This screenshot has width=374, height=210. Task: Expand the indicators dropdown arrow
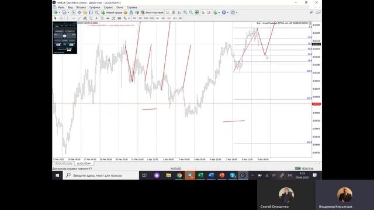(219, 12)
